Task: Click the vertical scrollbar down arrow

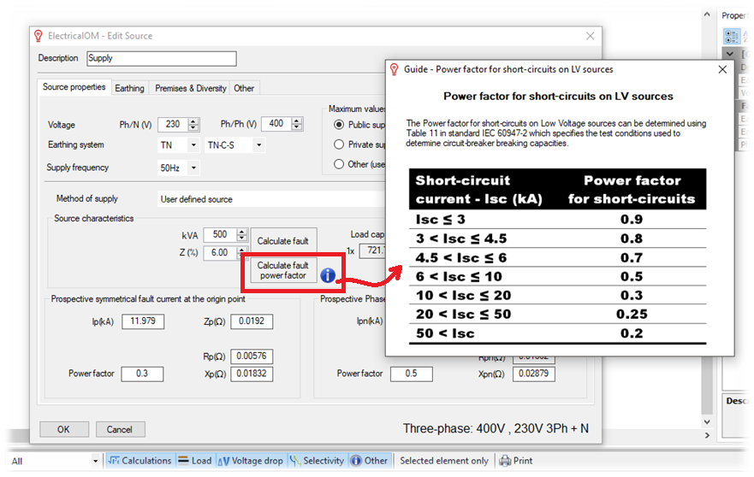Action: click(706, 422)
